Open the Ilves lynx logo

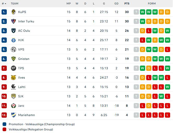[x=14, y=78]
